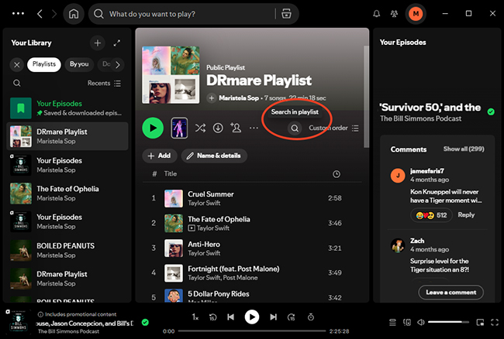Open the miniplayer
This screenshot has height=339, width=504.
[x=480, y=322]
